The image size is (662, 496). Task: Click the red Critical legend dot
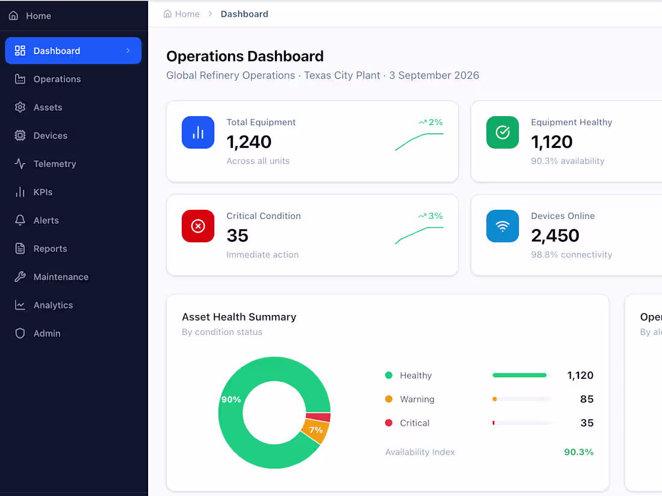[x=389, y=423]
